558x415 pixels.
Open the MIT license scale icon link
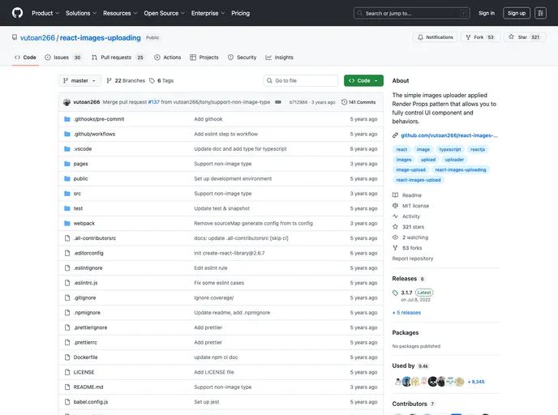[395, 206]
